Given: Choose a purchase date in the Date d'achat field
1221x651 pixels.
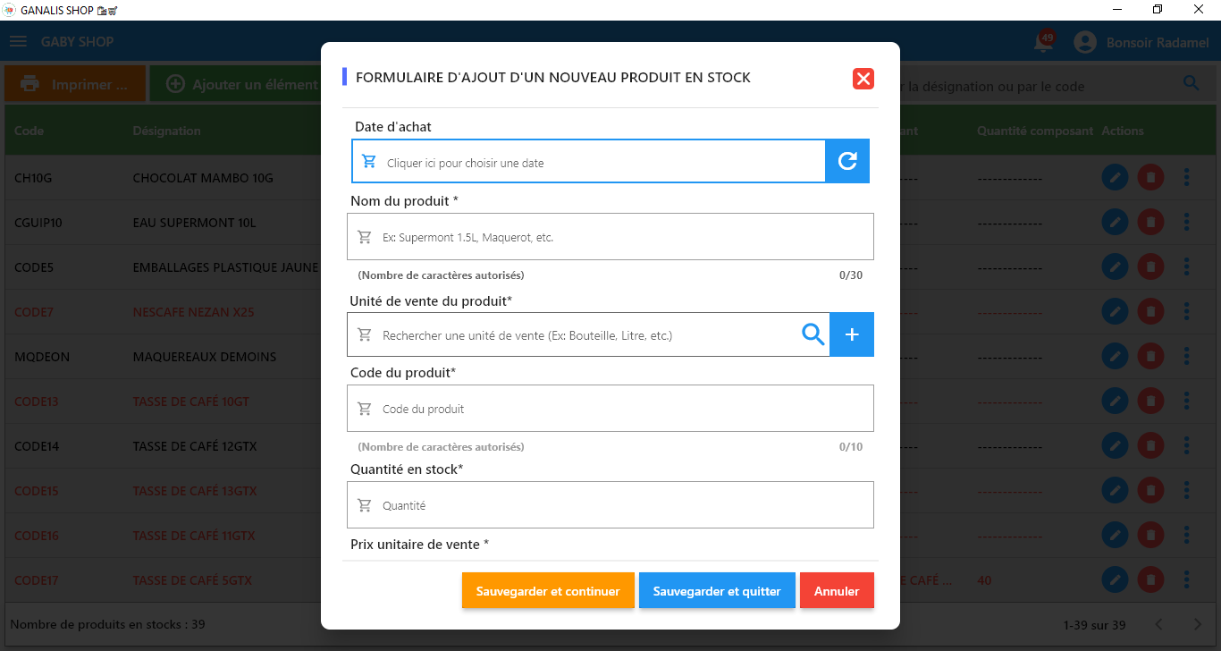Looking at the screenshot, I should click(x=588, y=162).
